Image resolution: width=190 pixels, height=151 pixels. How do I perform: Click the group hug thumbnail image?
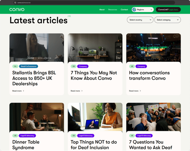tap(153, 117)
